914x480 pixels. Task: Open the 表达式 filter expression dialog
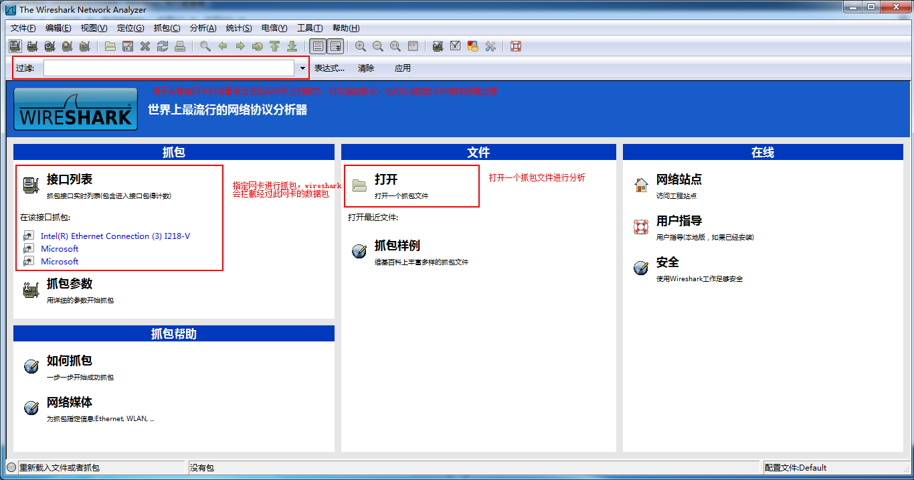coord(329,68)
